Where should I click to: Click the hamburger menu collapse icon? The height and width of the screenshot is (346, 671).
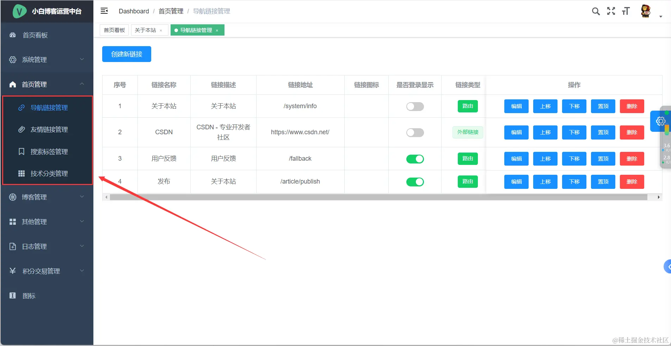[104, 11]
